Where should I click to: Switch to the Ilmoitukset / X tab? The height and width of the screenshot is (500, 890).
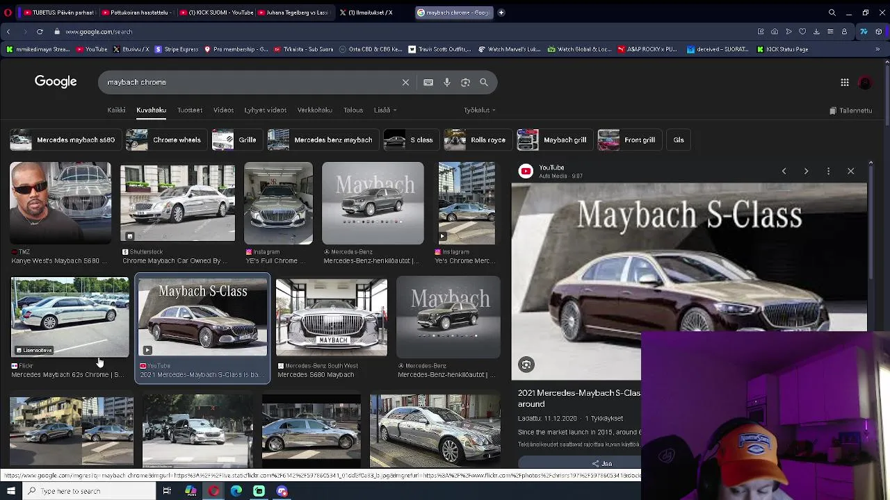coord(371,12)
